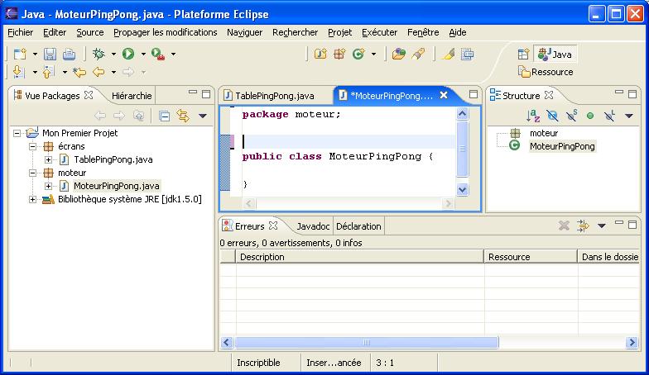Click the Debug bug icon in toolbar
Image resolution: width=649 pixels, height=375 pixels.
[x=99, y=54]
